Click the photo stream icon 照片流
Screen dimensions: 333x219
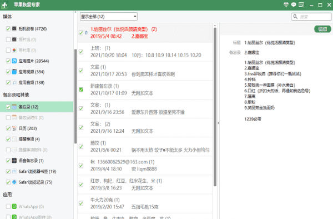tap(14, 39)
